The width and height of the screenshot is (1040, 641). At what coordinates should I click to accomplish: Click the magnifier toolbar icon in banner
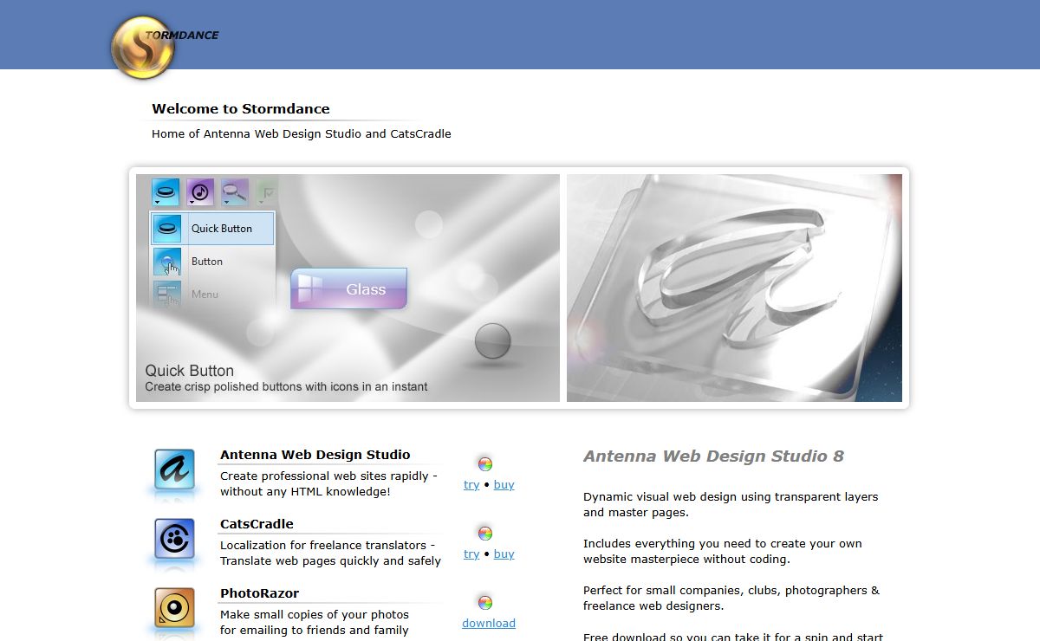(x=234, y=191)
